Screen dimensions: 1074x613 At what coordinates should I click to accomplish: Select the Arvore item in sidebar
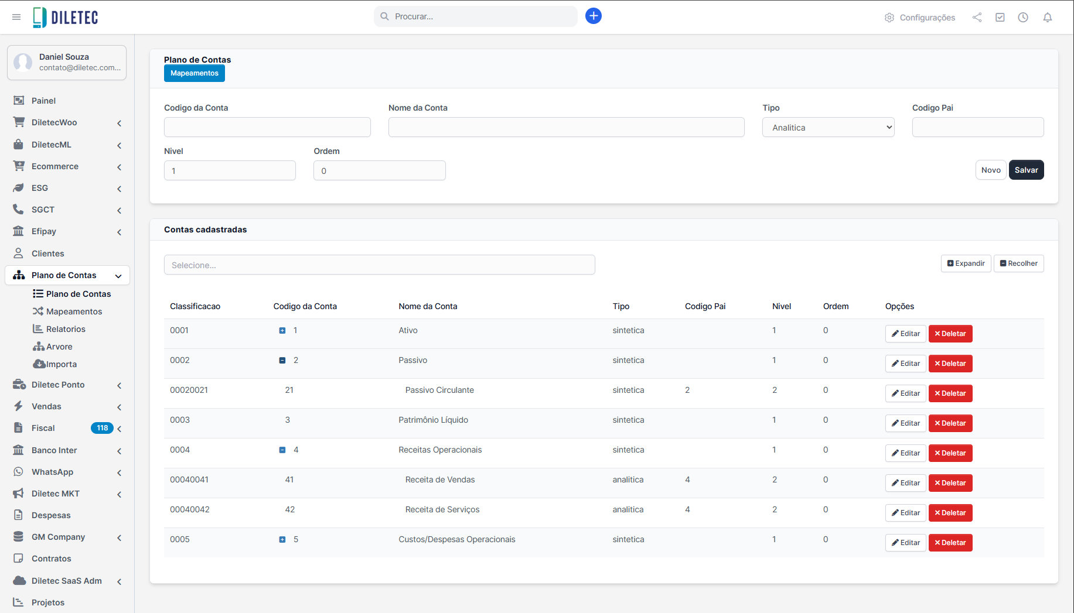[x=58, y=346]
